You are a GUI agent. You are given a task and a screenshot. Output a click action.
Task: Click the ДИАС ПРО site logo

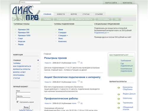point(26,13)
